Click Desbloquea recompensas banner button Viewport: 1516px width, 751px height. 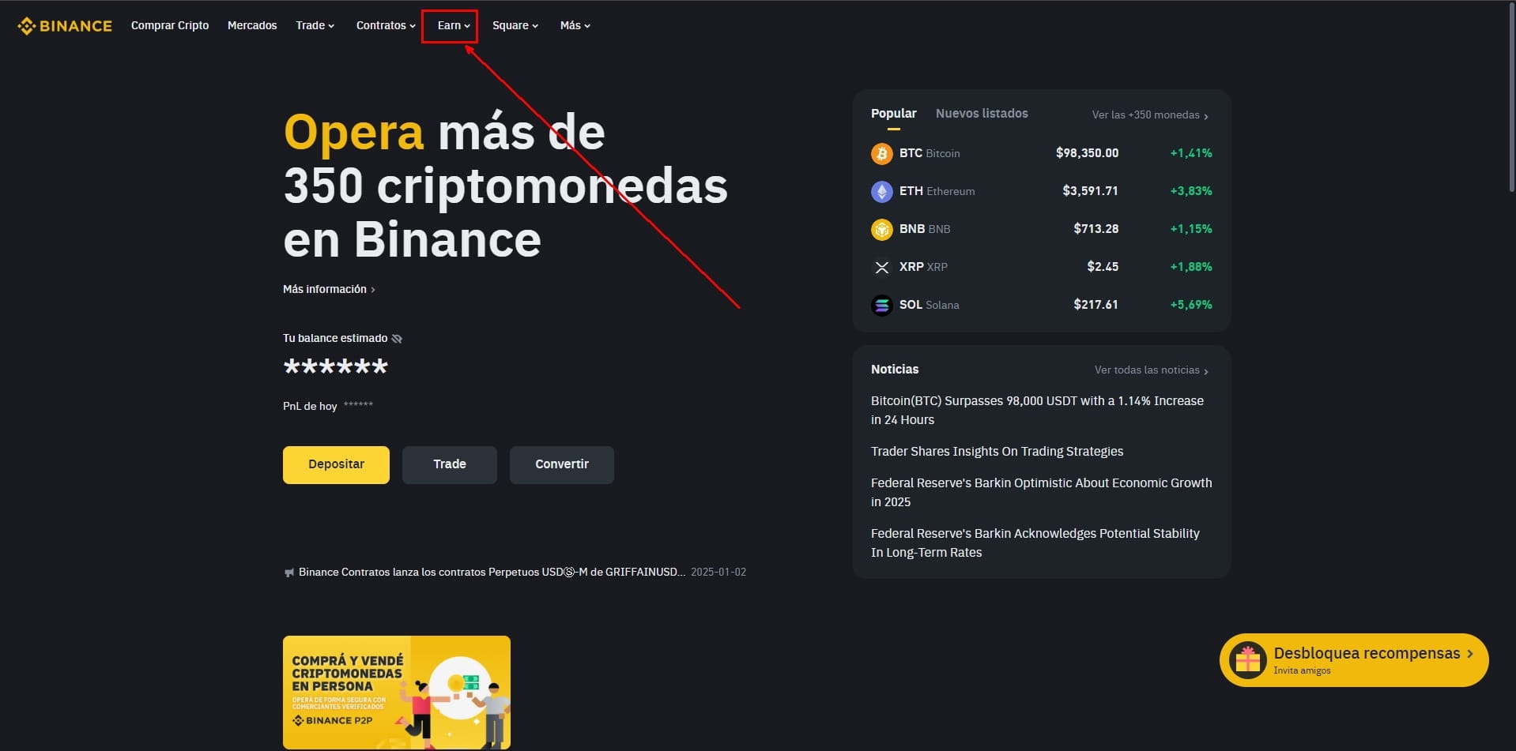pos(1354,660)
